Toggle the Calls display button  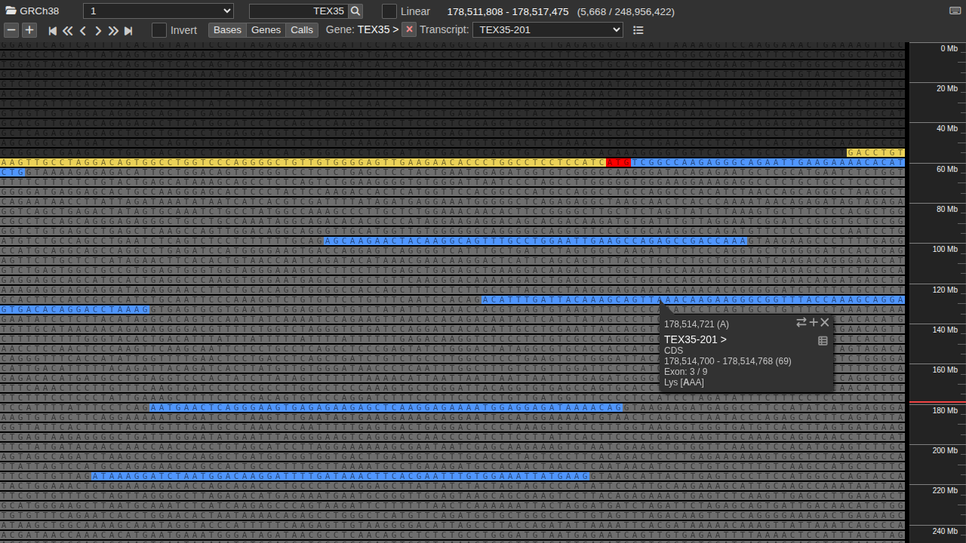click(x=302, y=30)
